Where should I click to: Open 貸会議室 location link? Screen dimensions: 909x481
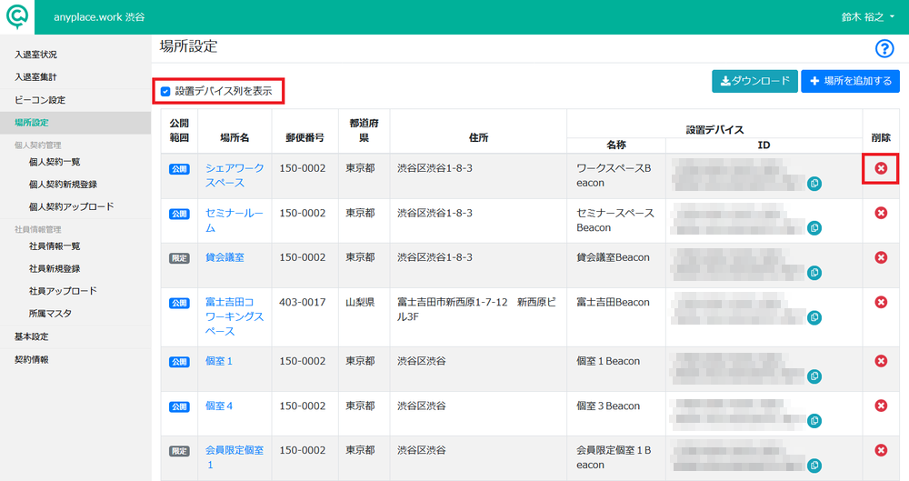pyautogui.click(x=225, y=257)
